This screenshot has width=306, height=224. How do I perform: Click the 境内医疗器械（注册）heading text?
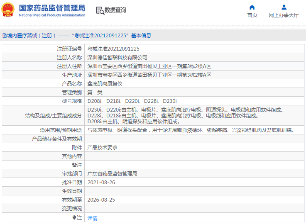(x=32, y=36)
